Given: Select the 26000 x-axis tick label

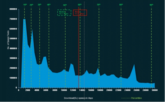Looking at the screenshot, I should pos(136,90).
